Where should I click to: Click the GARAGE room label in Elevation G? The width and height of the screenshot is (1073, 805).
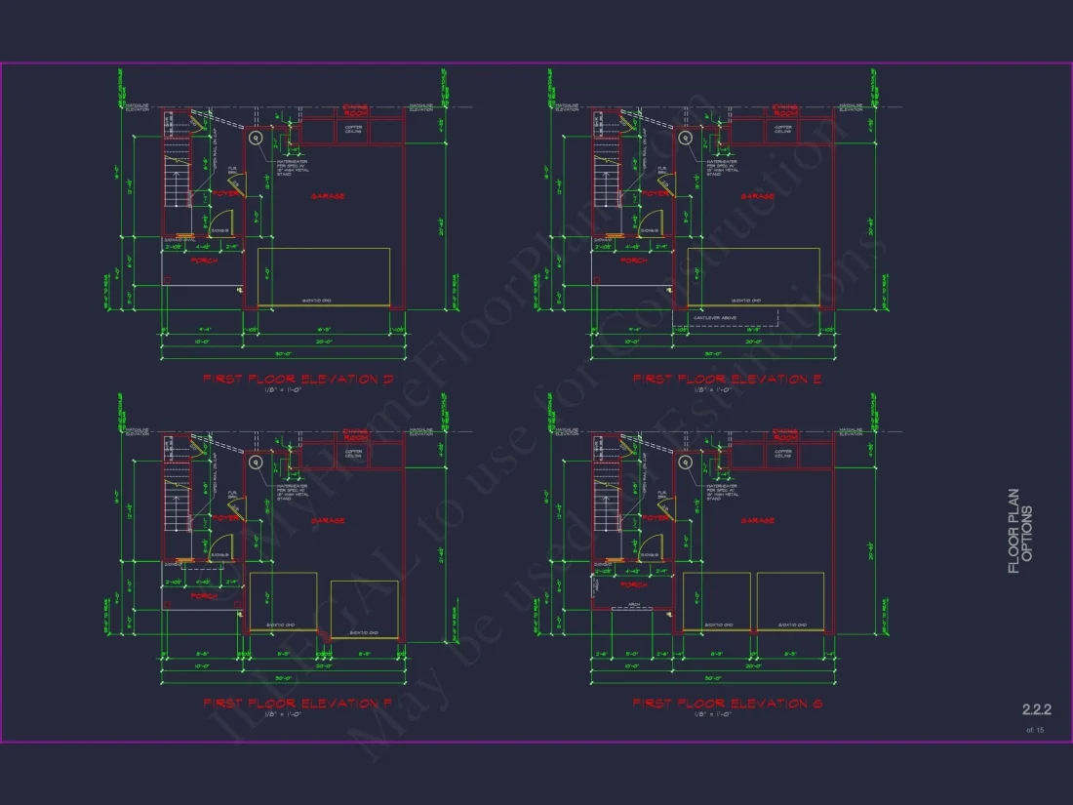pyautogui.click(x=758, y=521)
